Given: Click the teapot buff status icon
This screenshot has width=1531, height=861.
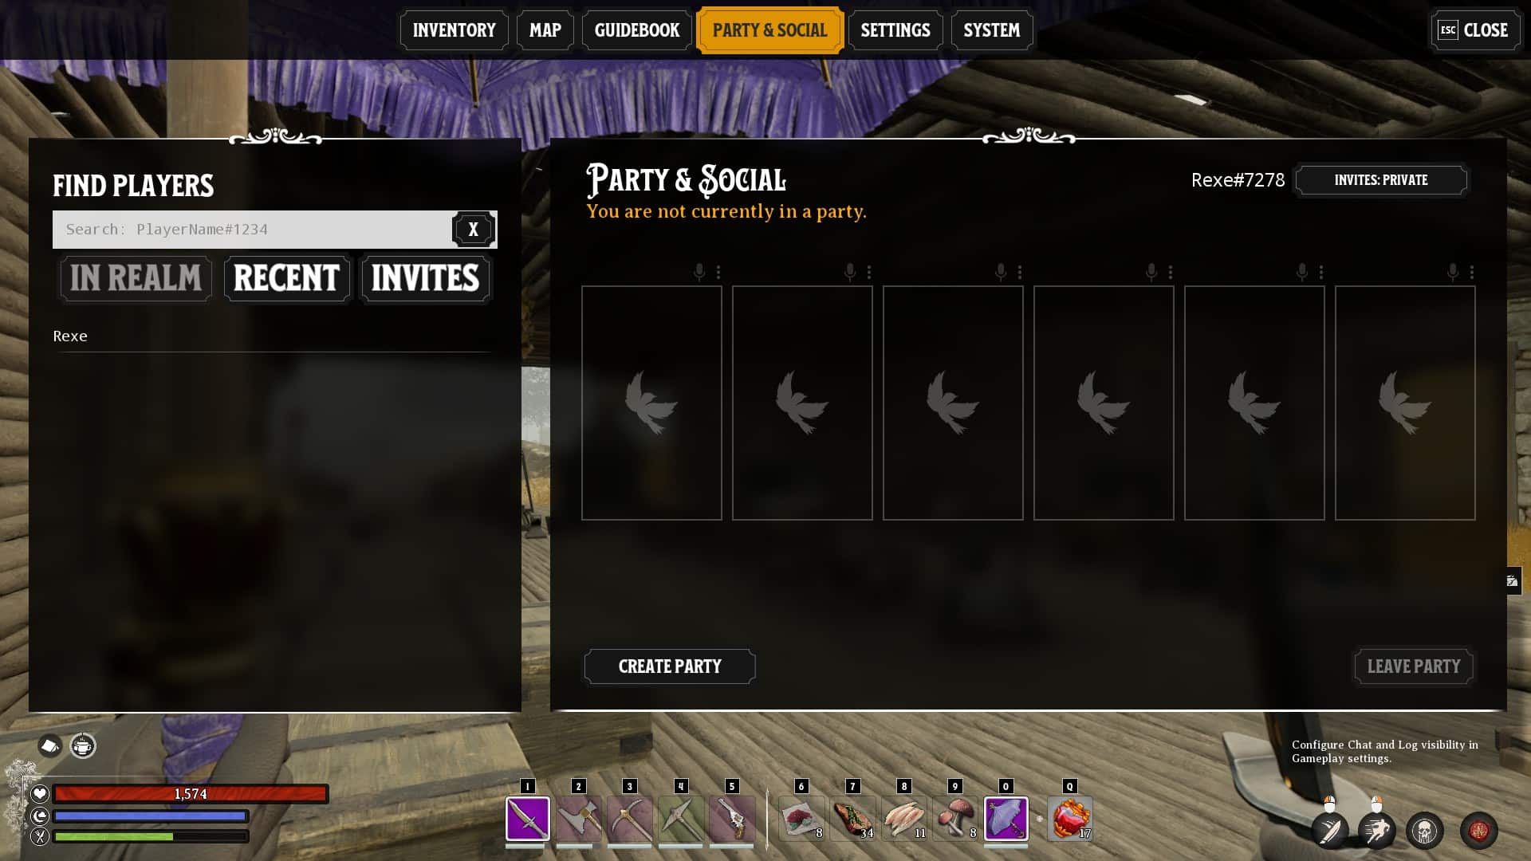Looking at the screenshot, I should coord(83,745).
